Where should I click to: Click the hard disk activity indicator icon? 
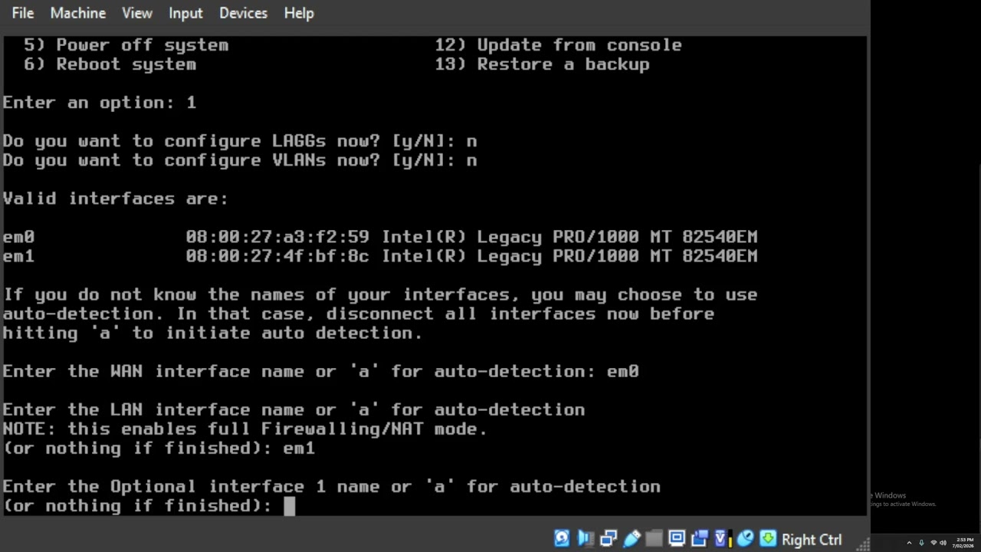[x=562, y=539]
